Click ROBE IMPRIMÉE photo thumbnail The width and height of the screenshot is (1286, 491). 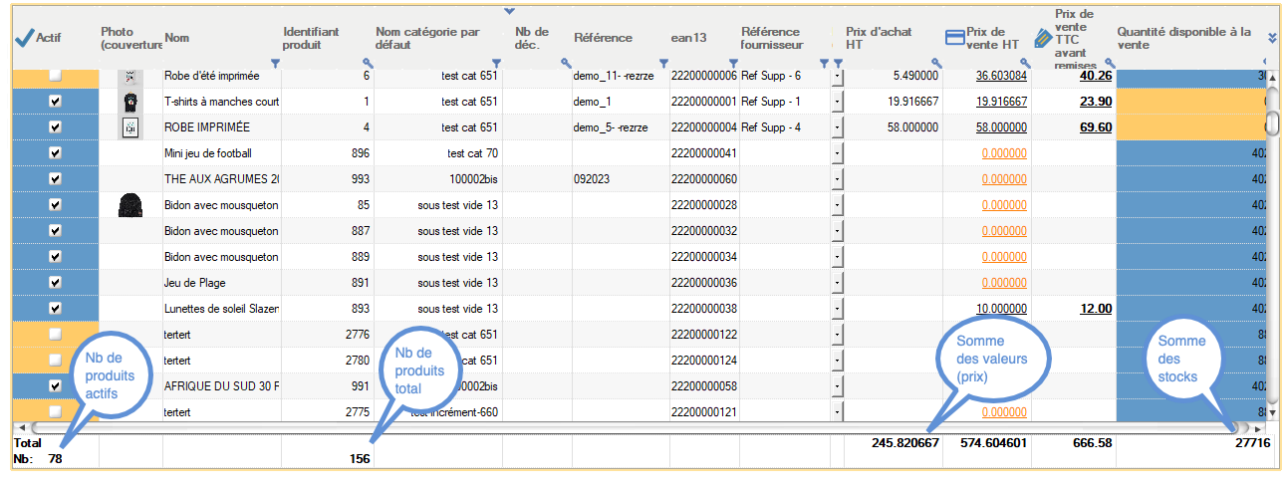(x=129, y=127)
